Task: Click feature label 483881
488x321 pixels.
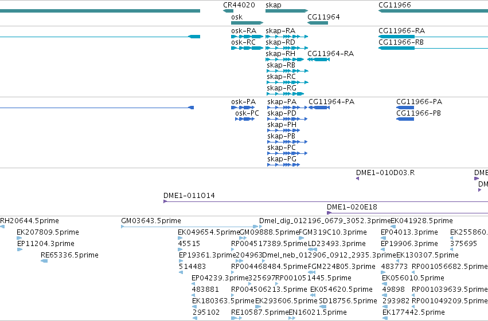Action: 205,290
